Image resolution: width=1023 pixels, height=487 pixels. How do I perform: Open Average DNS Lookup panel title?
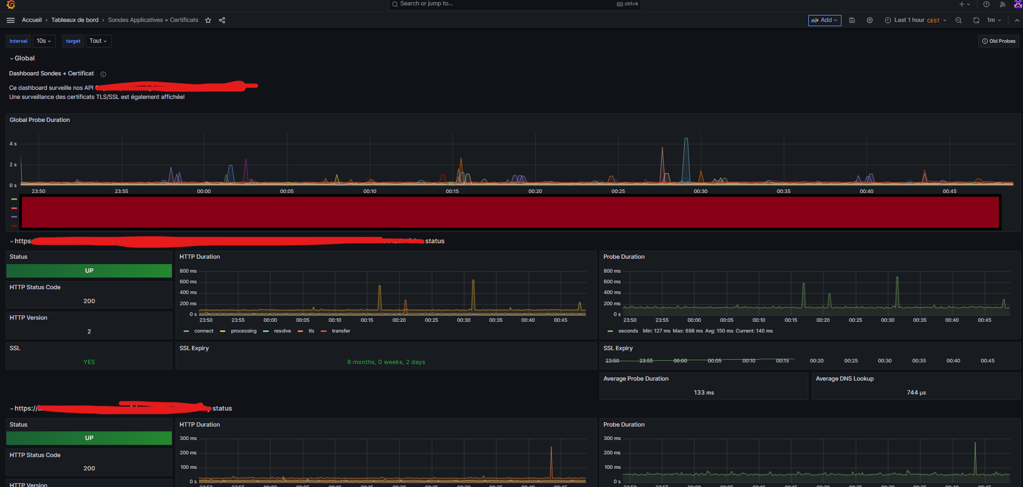click(x=845, y=379)
